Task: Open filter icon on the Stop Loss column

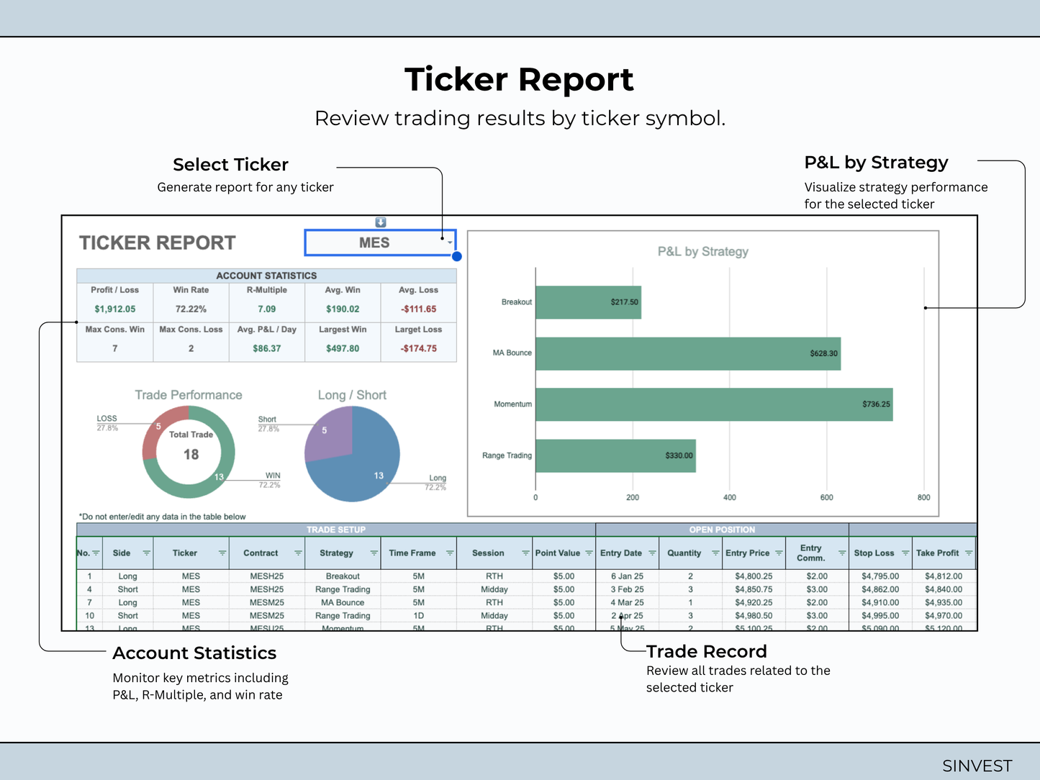Action: pos(905,553)
